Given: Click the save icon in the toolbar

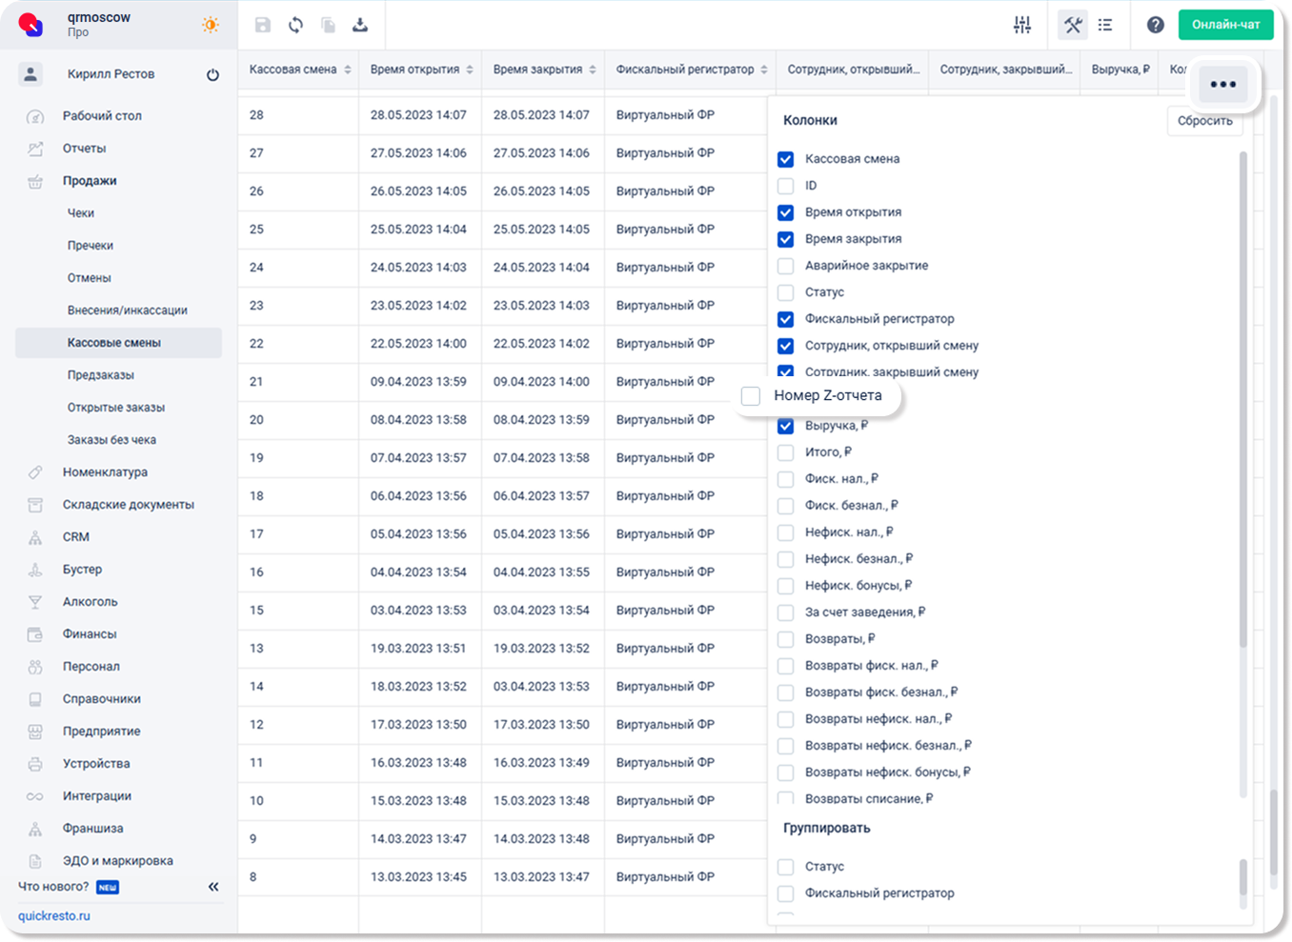Looking at the screenshot, I should point(263,25).
